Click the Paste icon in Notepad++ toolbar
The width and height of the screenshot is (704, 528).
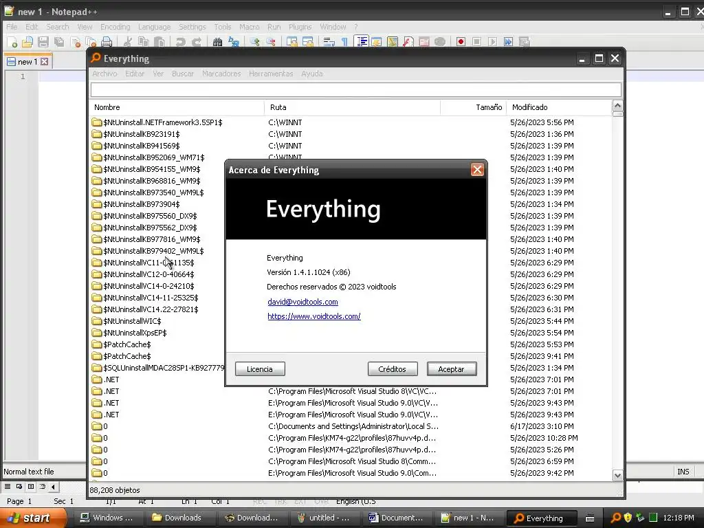pyautogui.click(x=159, y=42)
